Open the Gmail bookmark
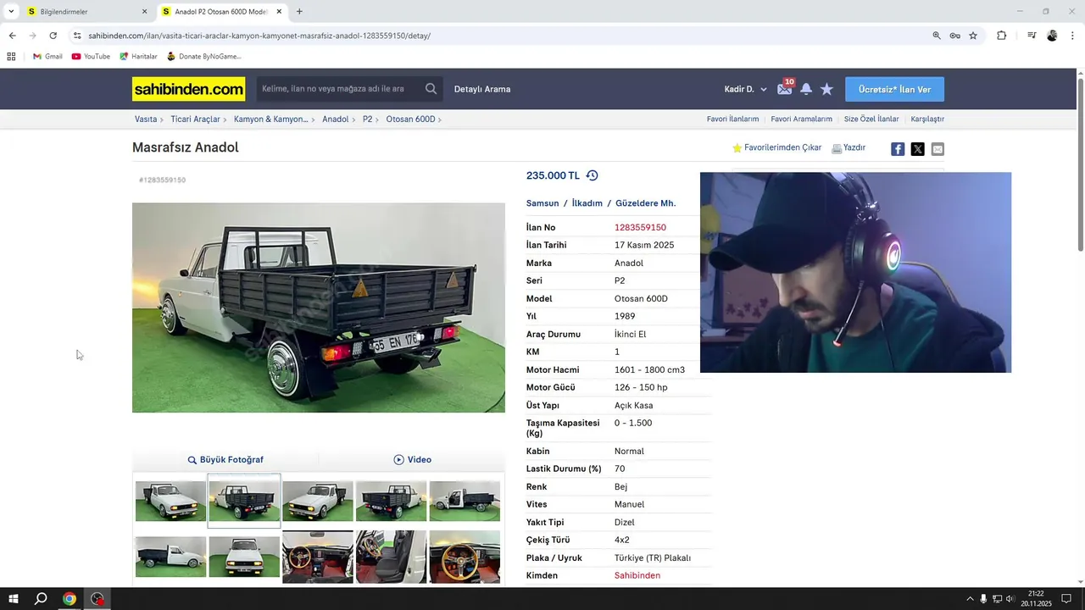Screen dimensions: 1085x610 pos(47,57)
